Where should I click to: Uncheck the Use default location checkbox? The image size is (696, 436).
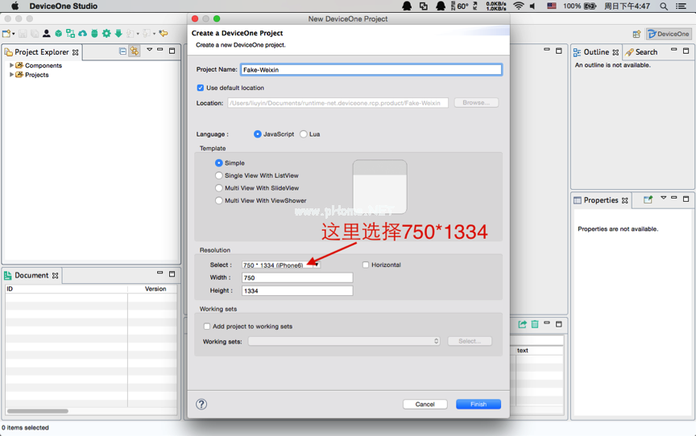[x=201, y=88]
